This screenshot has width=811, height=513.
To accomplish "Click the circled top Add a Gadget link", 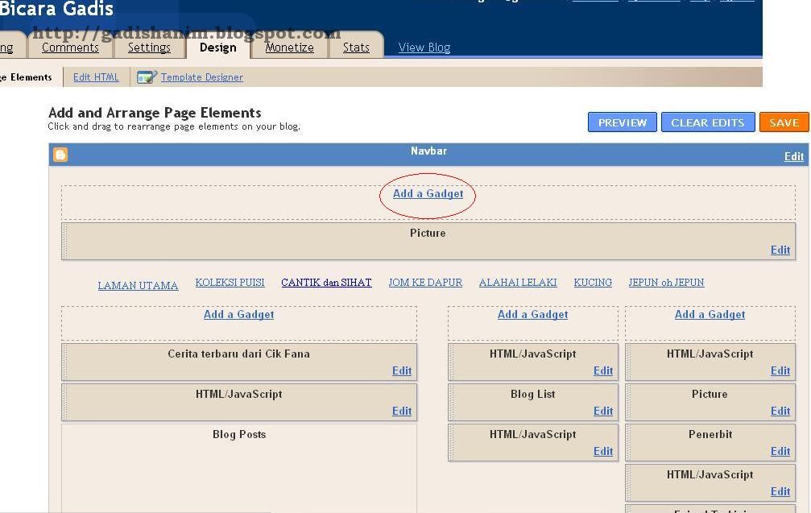I will point(428,194).
